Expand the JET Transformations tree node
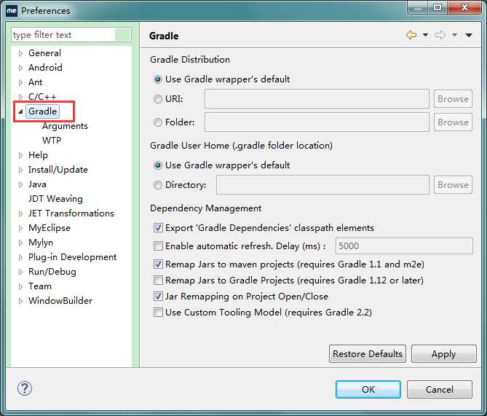This screenshot has height=416, width=487. point(20,213)
